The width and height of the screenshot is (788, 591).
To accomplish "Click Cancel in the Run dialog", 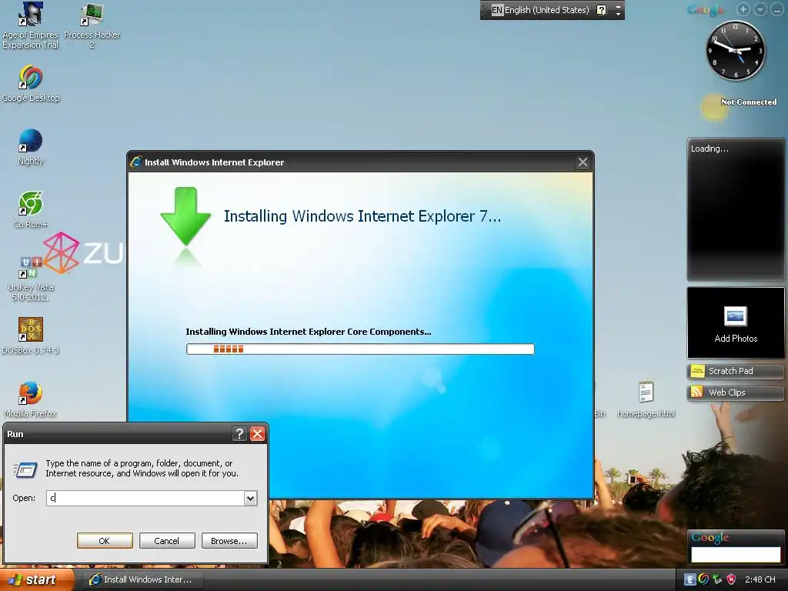I will pos(167,541).
